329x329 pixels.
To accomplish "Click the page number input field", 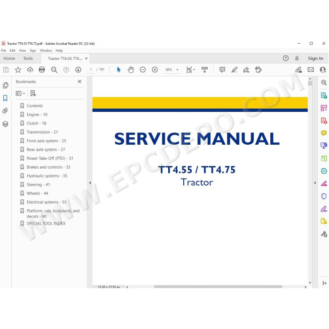I will click(91, 70).
